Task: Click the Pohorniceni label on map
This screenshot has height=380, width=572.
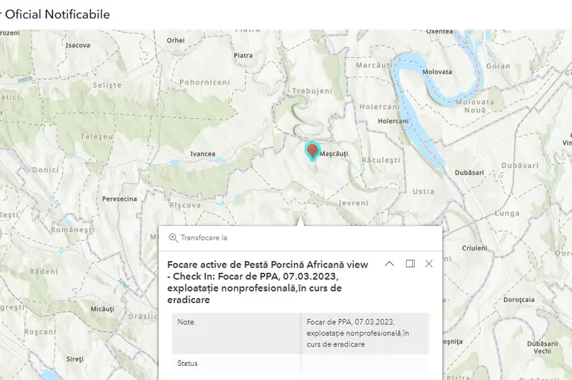Action: point(205,83)
